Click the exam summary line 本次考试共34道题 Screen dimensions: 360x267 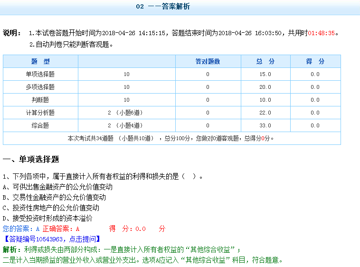171,138
